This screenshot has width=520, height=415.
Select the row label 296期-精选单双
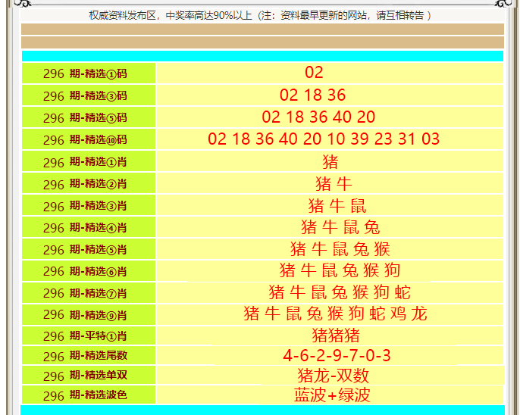(85, 376)
